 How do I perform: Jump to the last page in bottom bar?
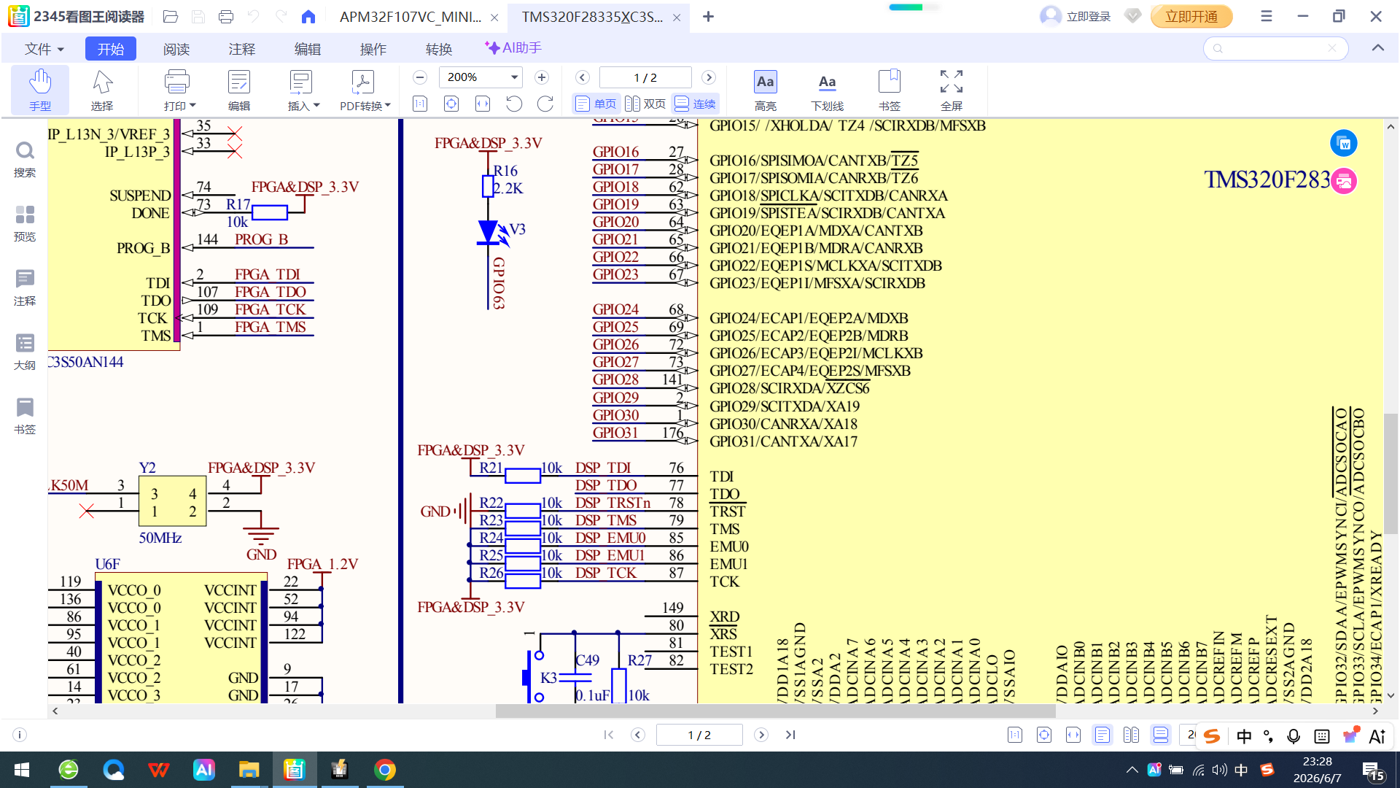pyautogui.click(x=790, y=735)
